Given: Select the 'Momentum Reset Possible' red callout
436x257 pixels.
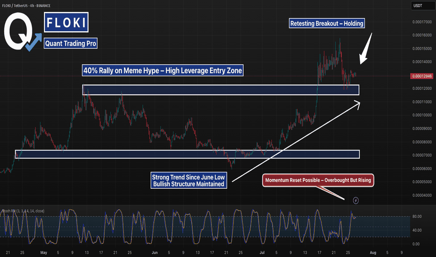Looking at the screenshot, I should (x=318, y=180).
